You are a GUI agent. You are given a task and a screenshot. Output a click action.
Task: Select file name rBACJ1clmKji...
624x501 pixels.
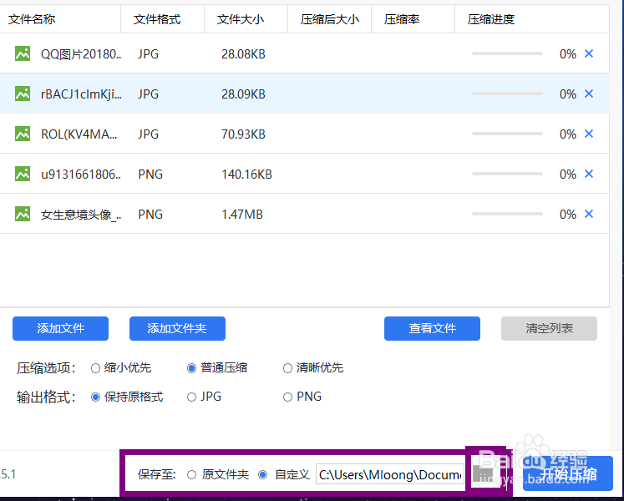tap(81, 94)
